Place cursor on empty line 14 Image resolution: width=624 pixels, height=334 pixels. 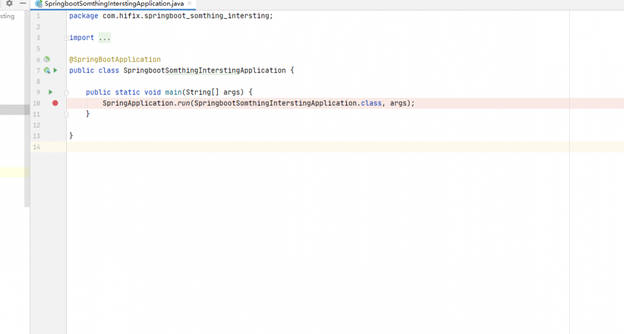tap(345, 147)
